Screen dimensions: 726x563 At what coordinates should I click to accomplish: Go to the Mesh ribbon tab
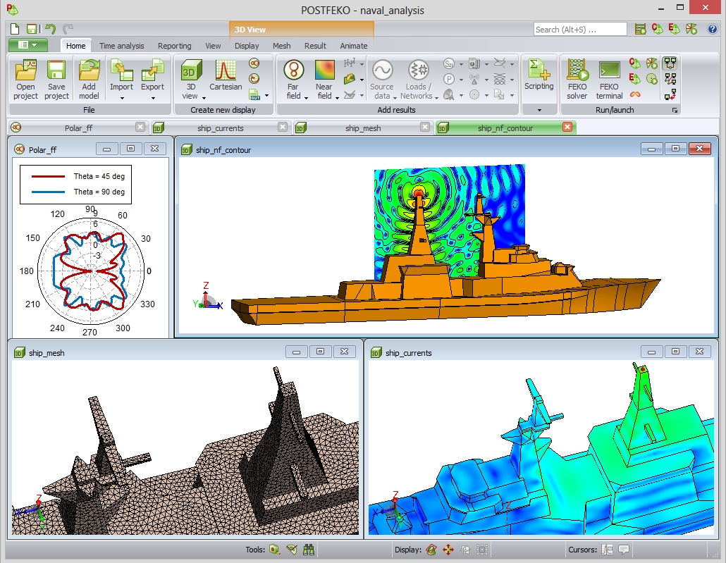pyautogui.click(x=281, y=46)
